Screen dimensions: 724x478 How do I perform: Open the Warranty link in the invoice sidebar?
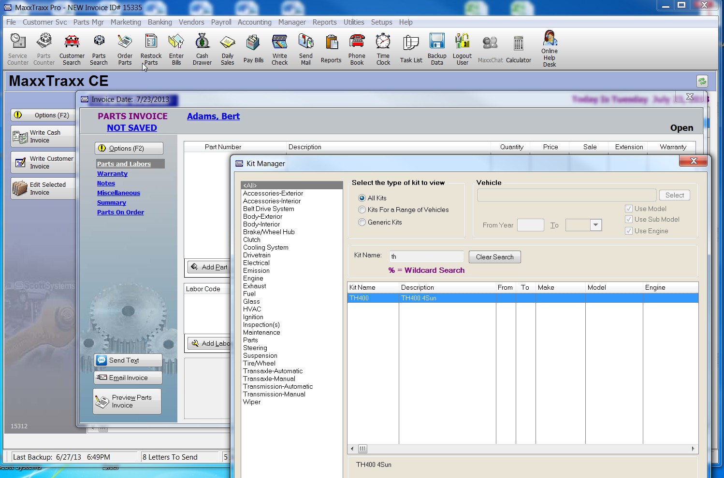click(112, 174)
